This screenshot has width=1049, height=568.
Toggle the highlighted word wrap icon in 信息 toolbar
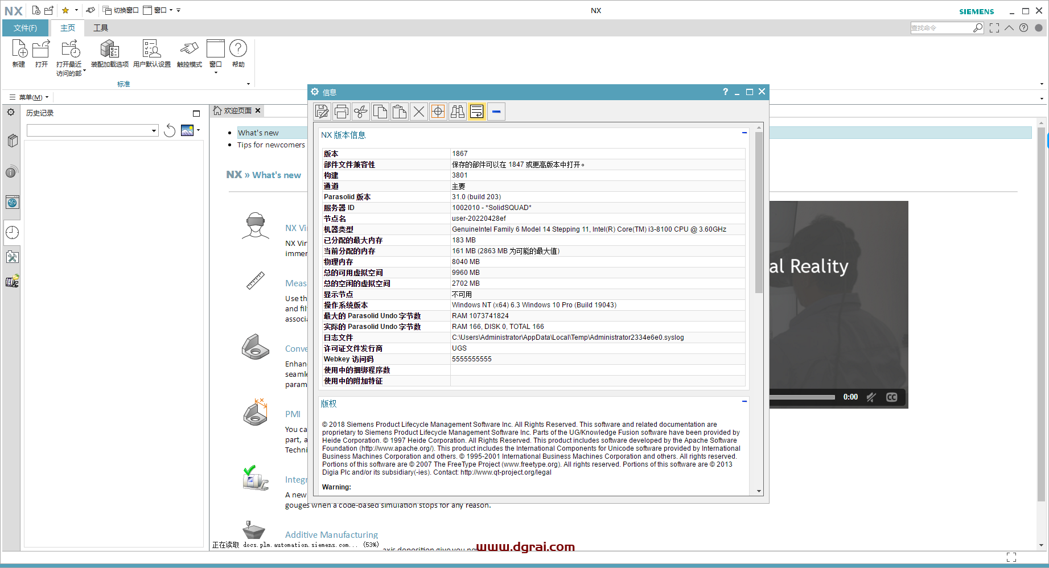tap(477, 112)
